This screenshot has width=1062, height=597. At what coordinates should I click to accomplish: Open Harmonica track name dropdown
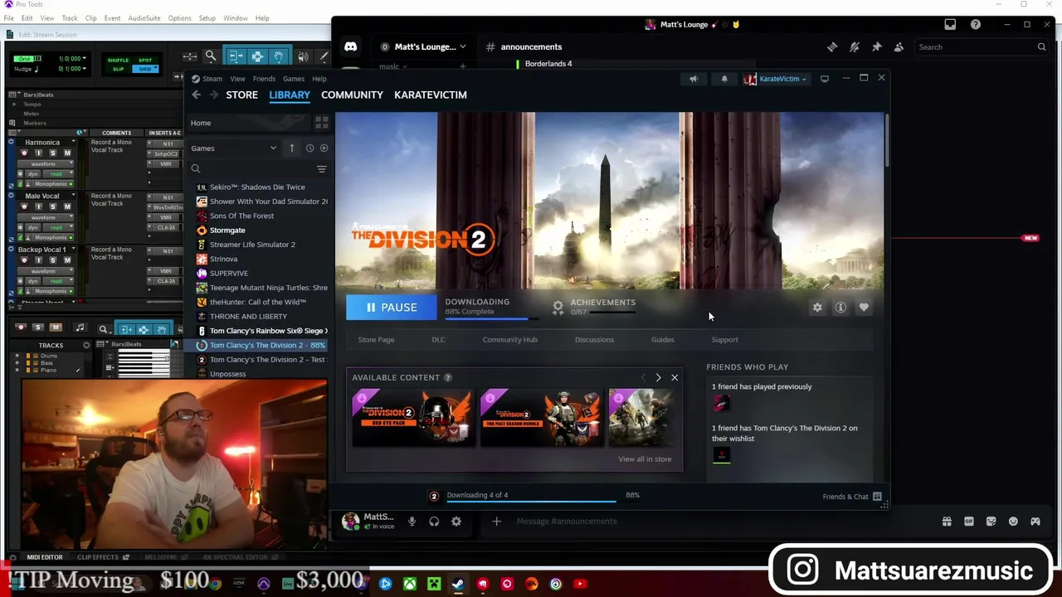point(72,143)
